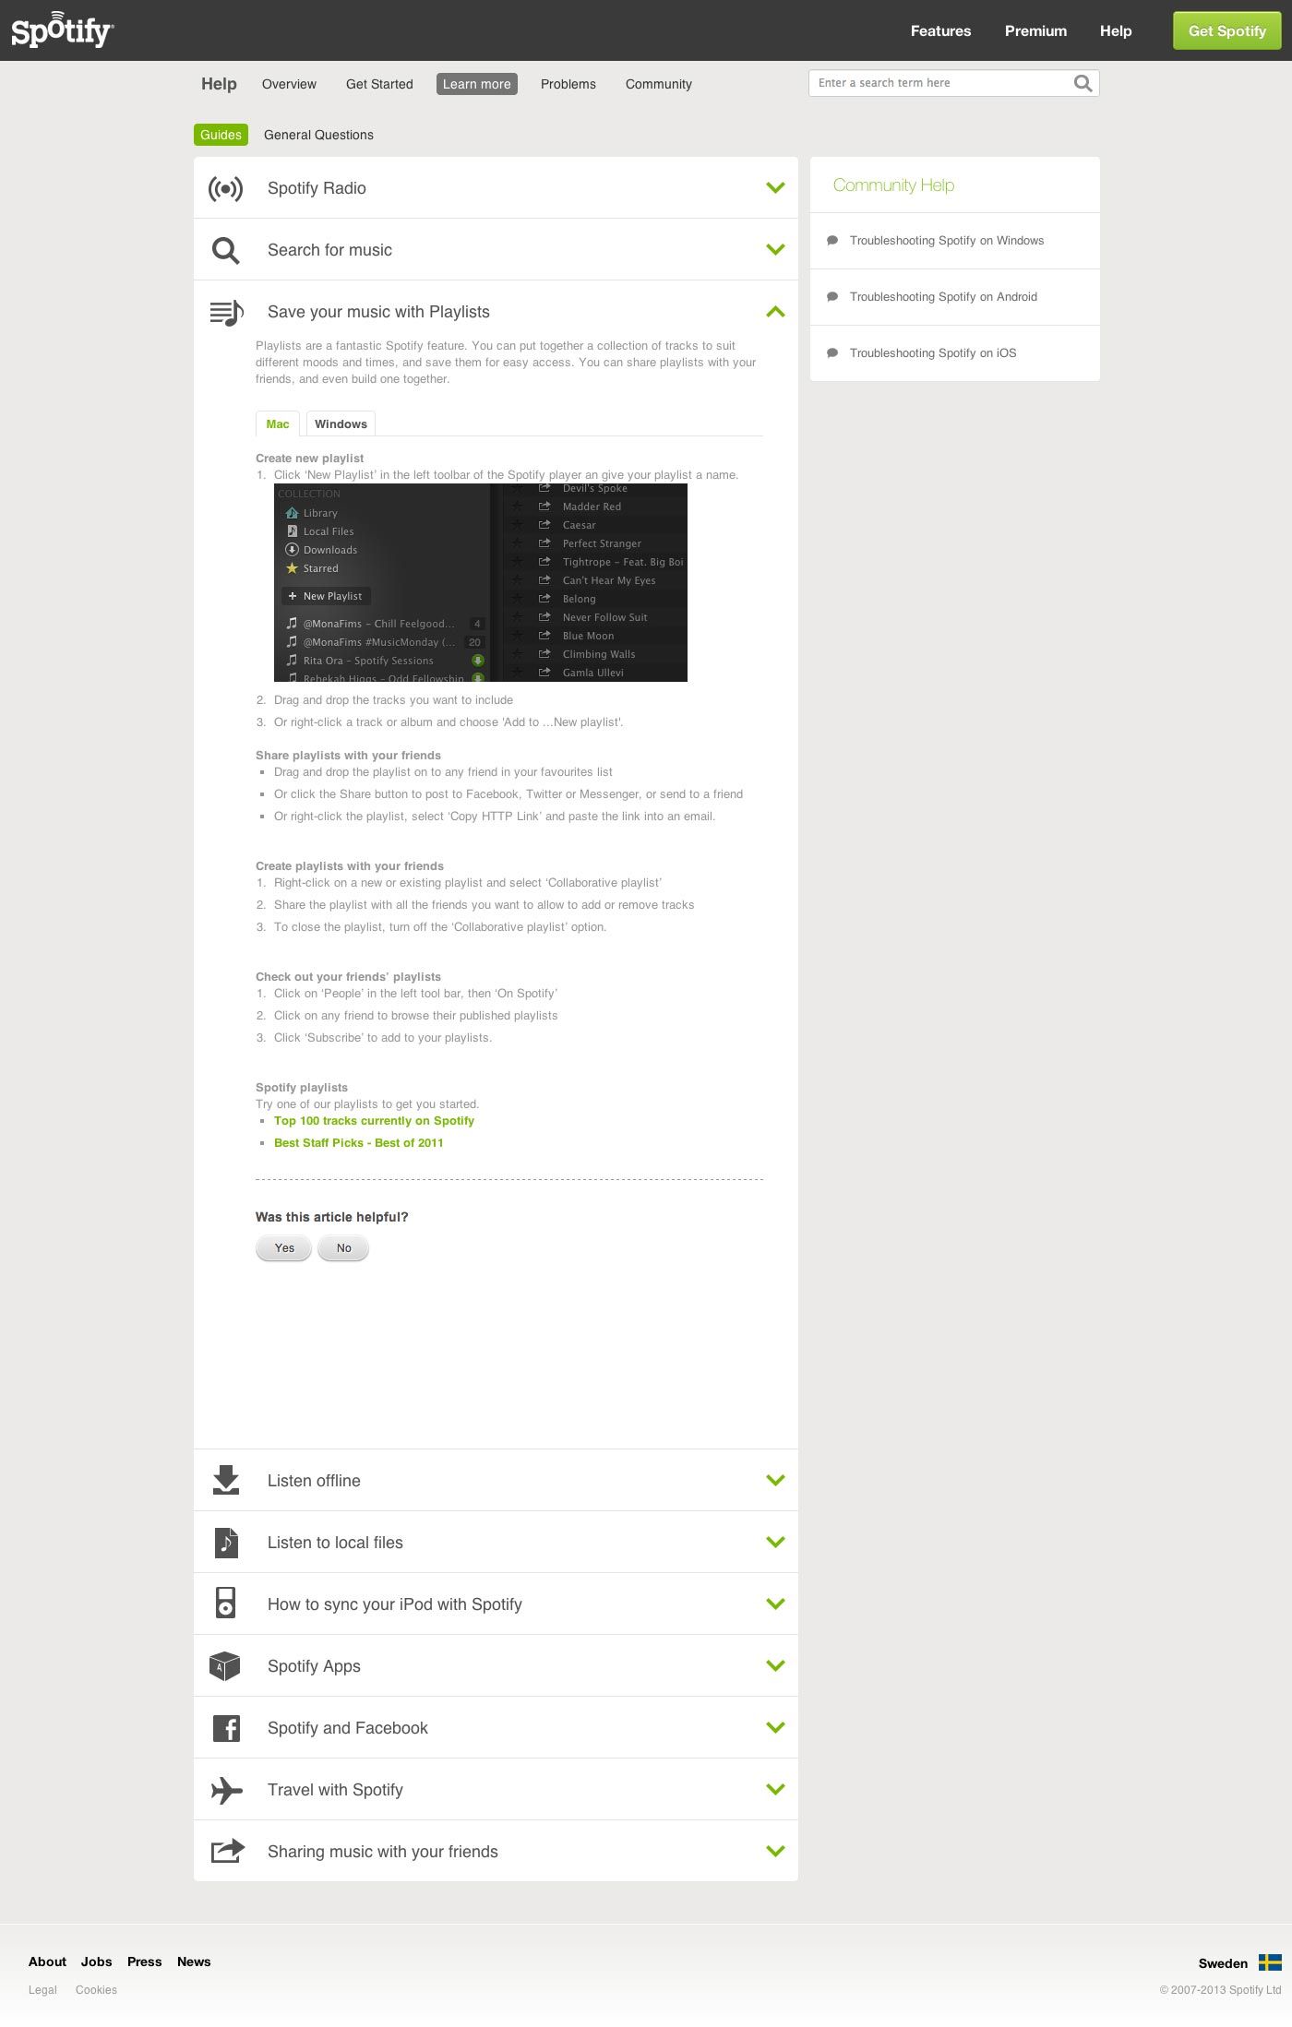Select the Guides sub-tab
1292x2027 pixels.
coord(221,135)
